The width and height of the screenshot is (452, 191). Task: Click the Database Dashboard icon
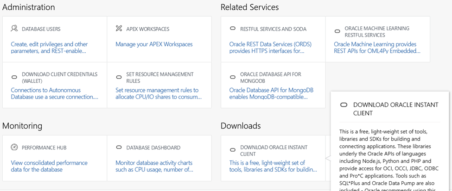(x=119, y=147)
